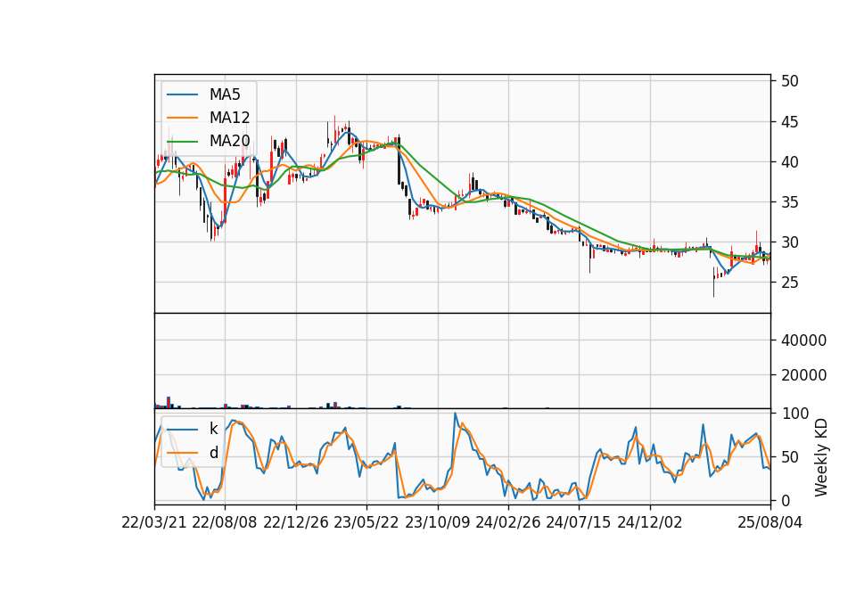
Task: Click the k legend label
Action: tap(213, 429)
